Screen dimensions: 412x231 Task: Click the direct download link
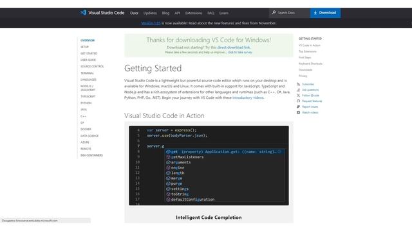coord(234,47)
